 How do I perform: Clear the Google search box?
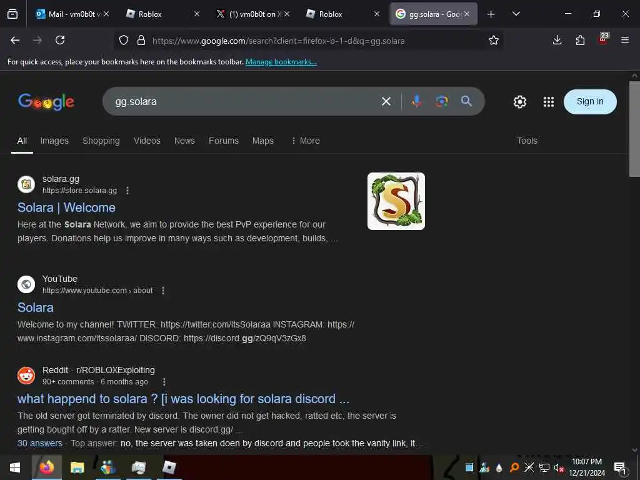point(386,101)
